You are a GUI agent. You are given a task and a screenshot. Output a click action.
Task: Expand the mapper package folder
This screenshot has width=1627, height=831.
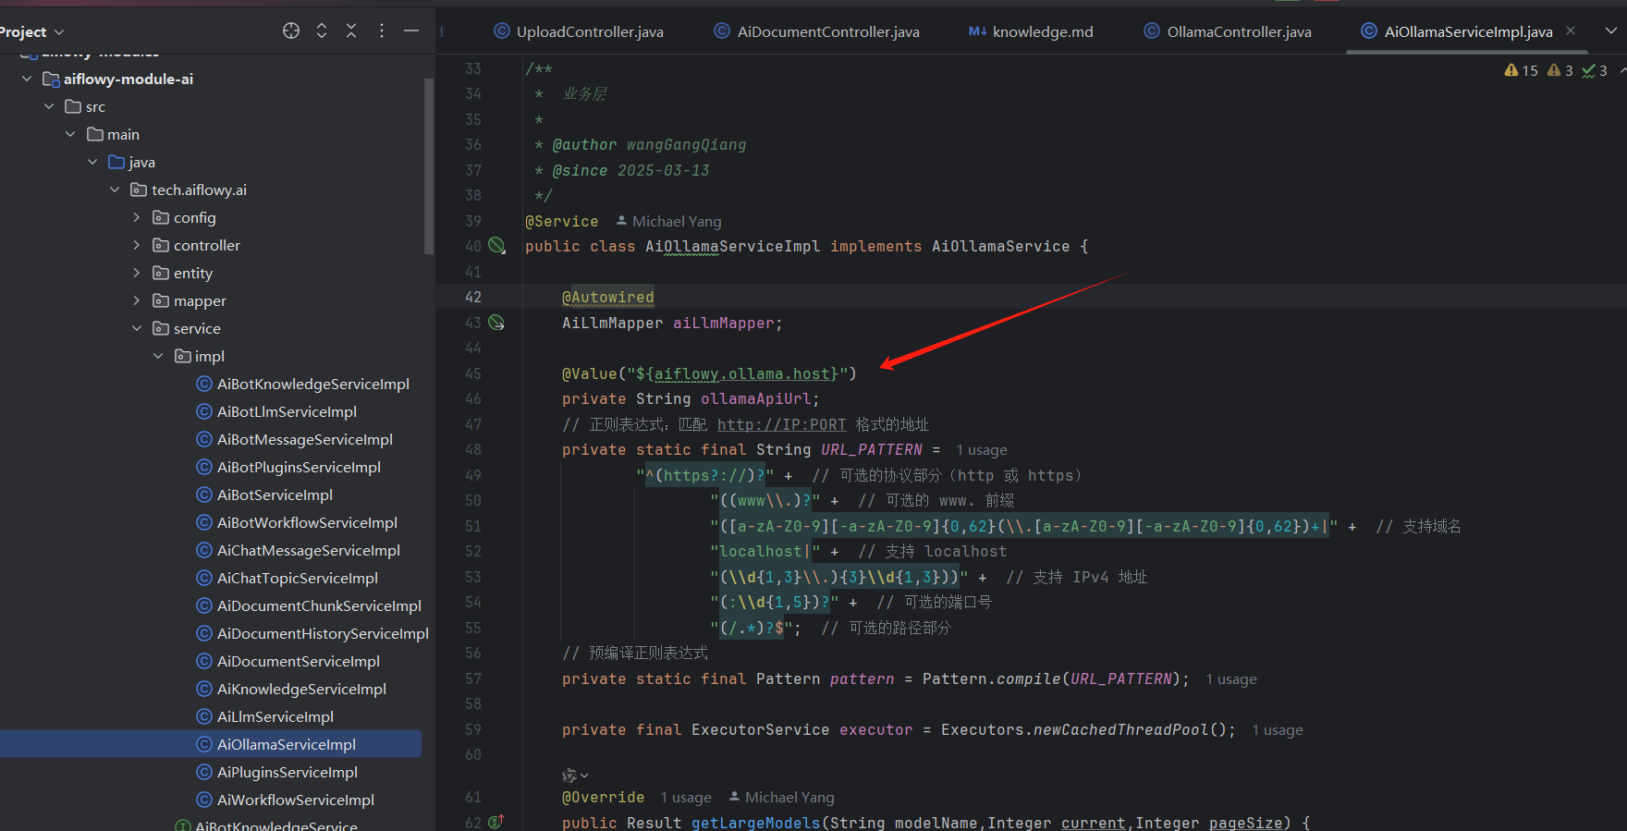(x=137, y=300)
